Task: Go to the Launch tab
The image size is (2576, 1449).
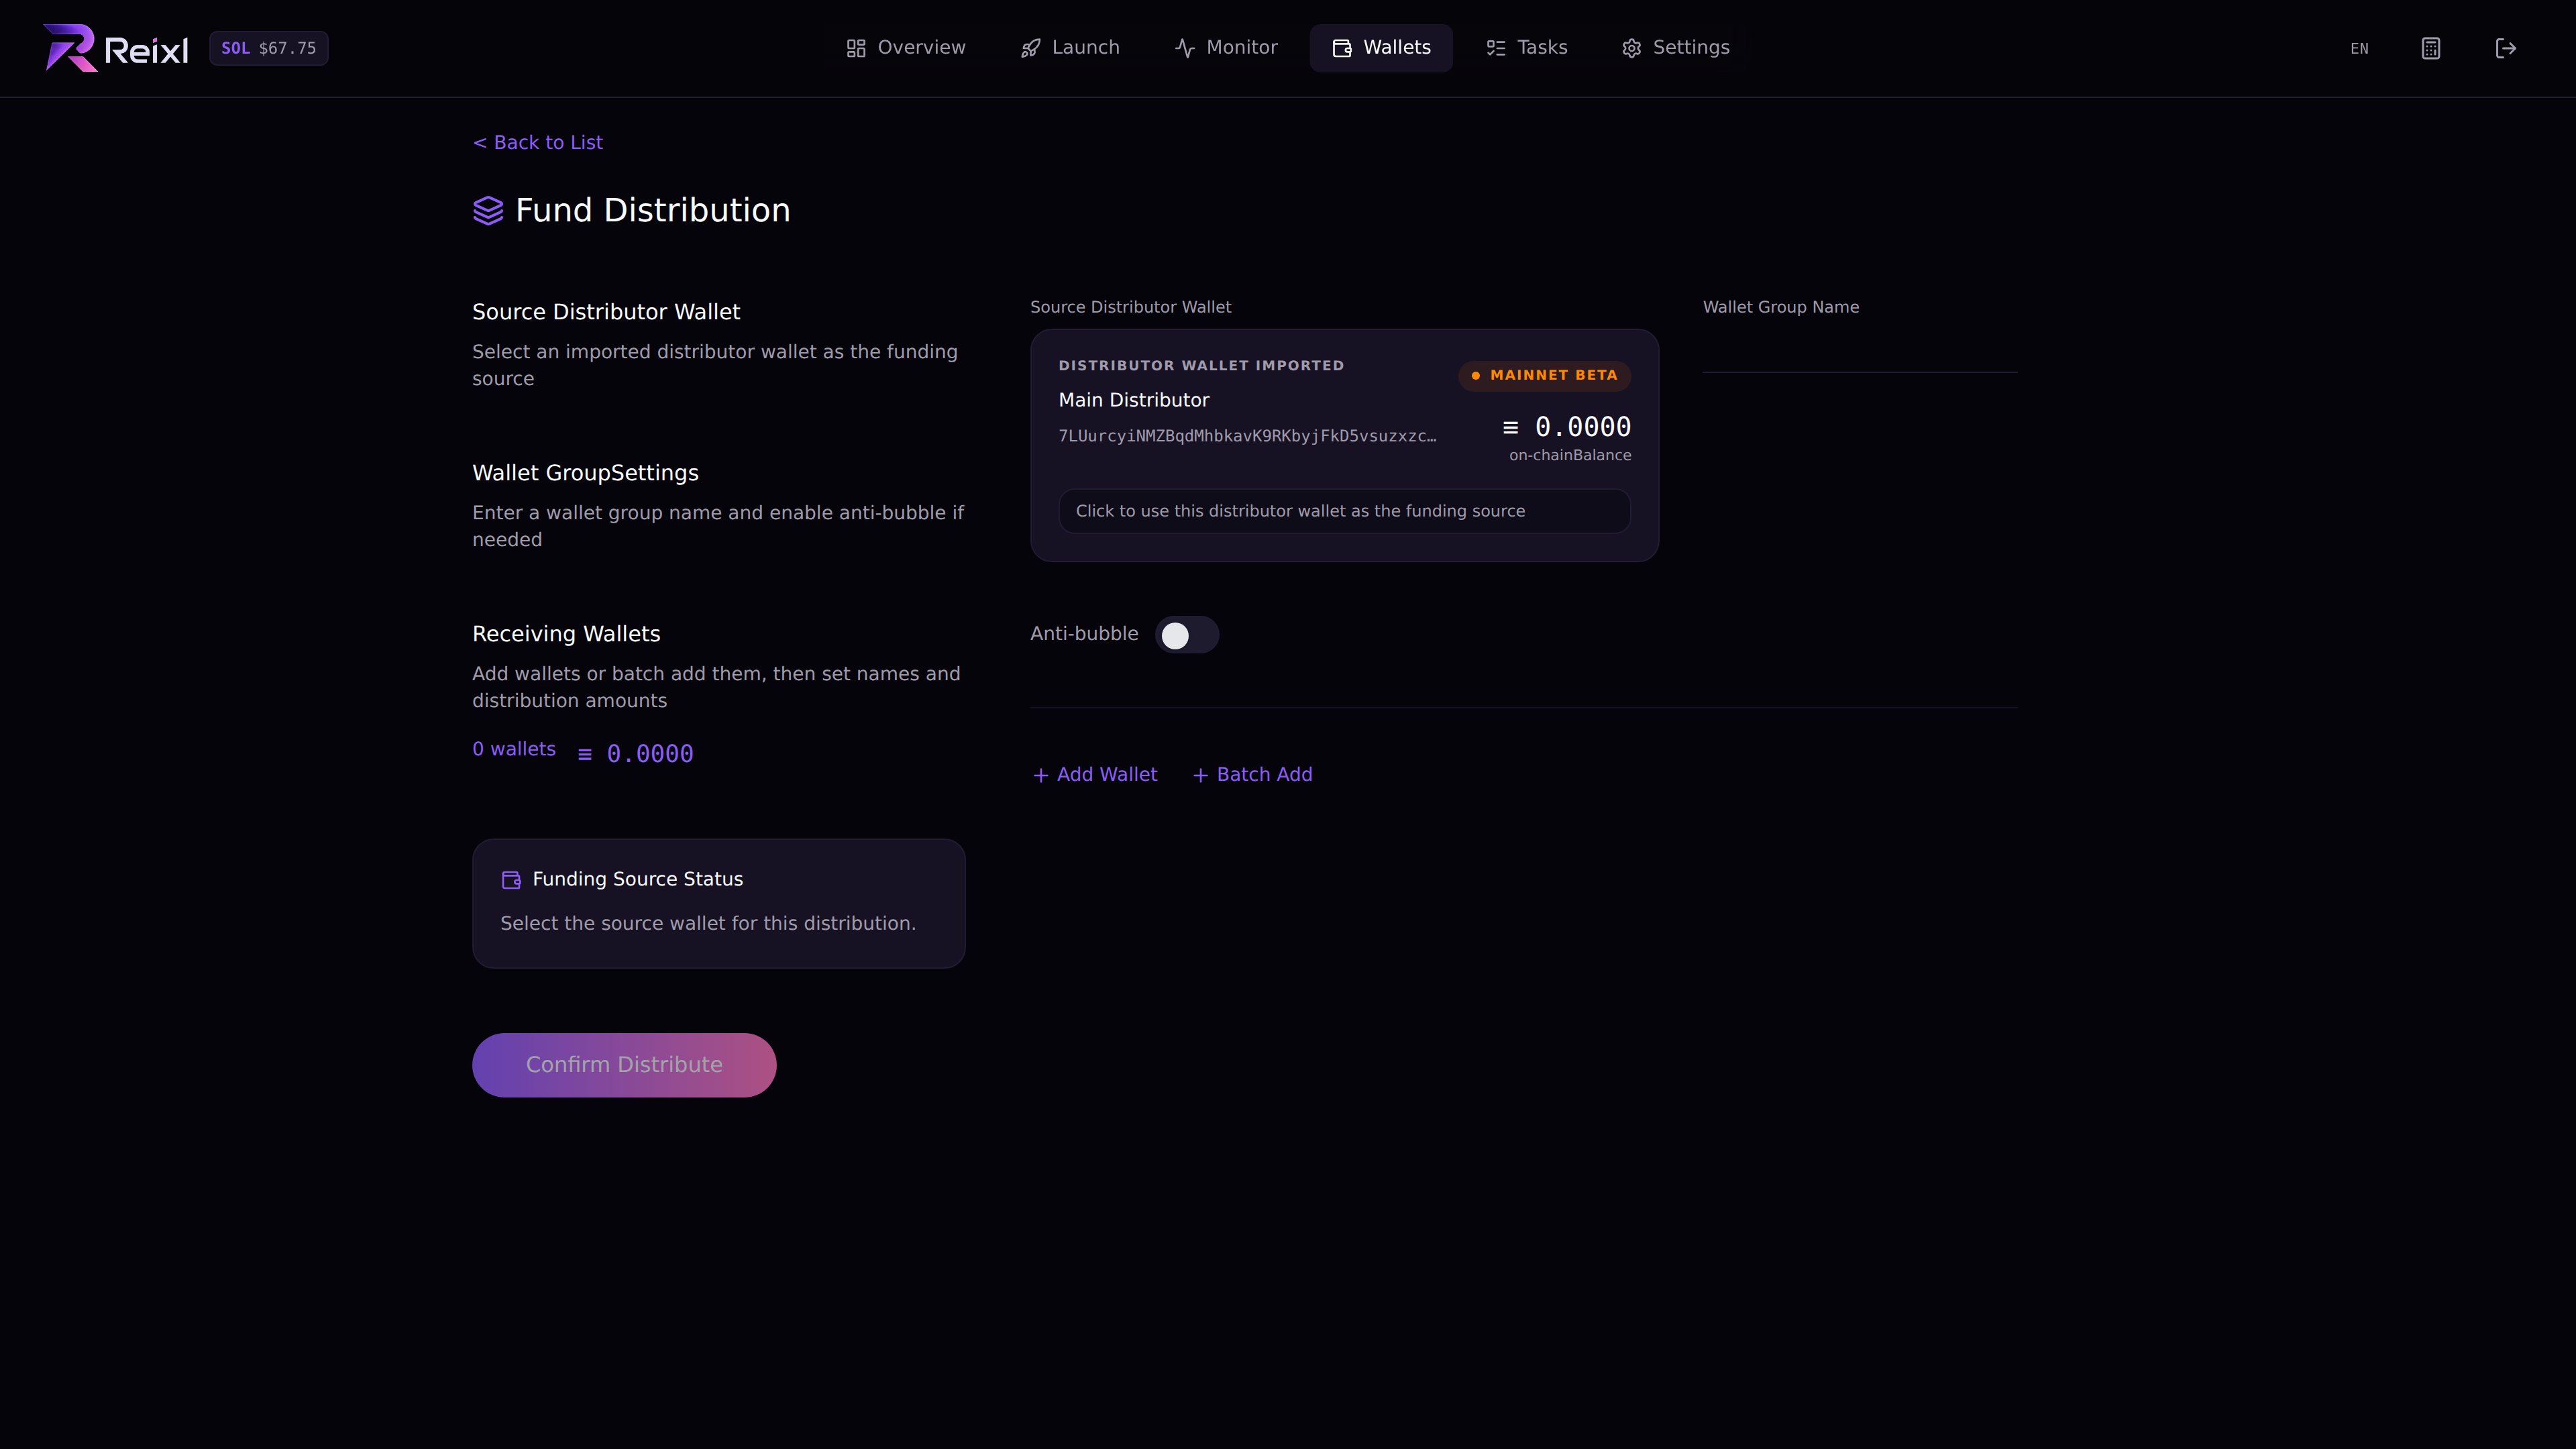Action: click(1070, 48)
